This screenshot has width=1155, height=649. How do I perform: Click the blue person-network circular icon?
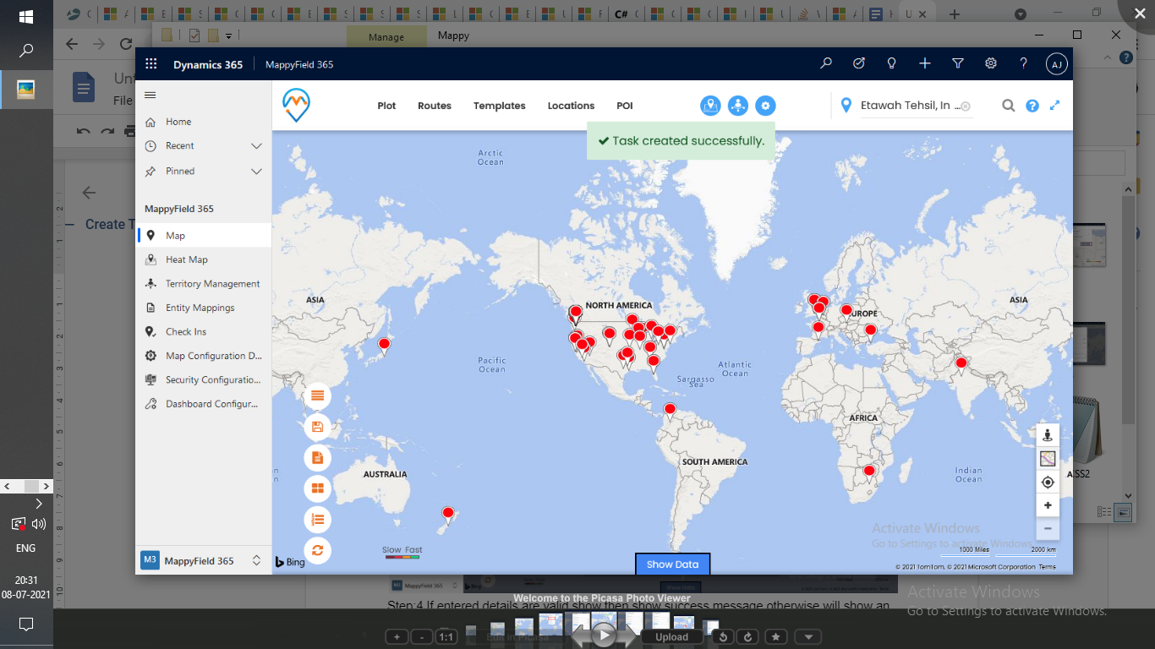(738, 106)
